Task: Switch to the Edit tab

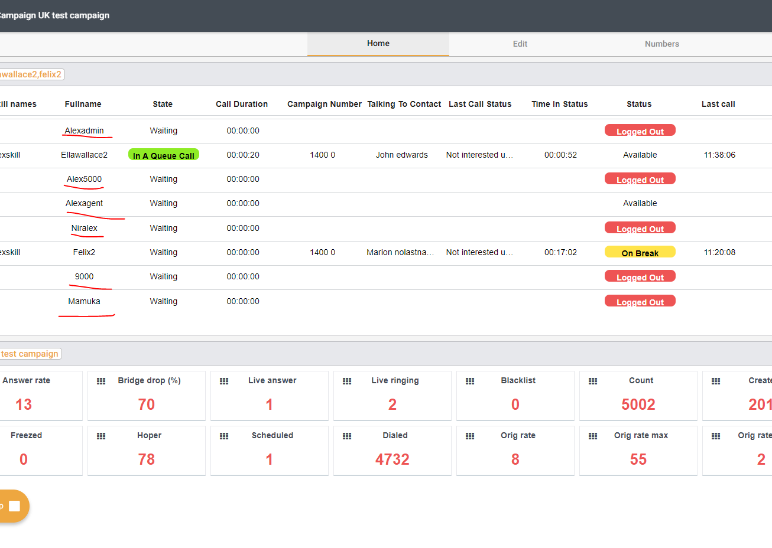Action: [520, 44]
